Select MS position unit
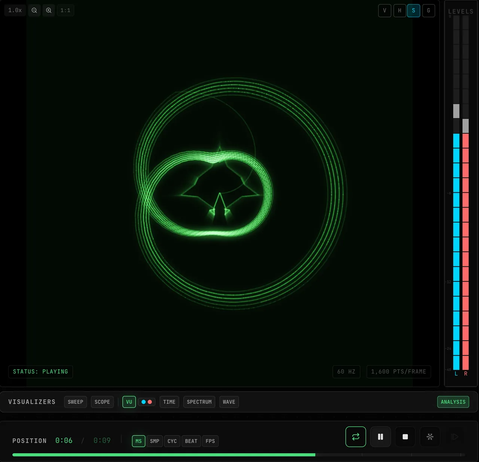 coord(138,441)
